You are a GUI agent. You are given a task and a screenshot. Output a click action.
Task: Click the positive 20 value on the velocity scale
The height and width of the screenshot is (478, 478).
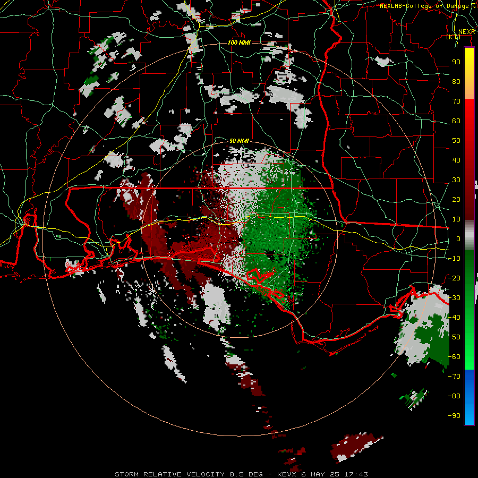(x=456, y=200)
